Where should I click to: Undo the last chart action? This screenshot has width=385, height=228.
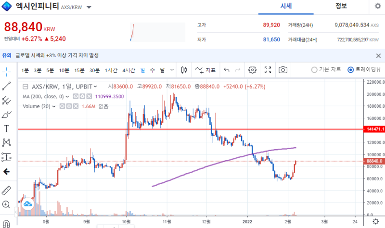[227, 70]
